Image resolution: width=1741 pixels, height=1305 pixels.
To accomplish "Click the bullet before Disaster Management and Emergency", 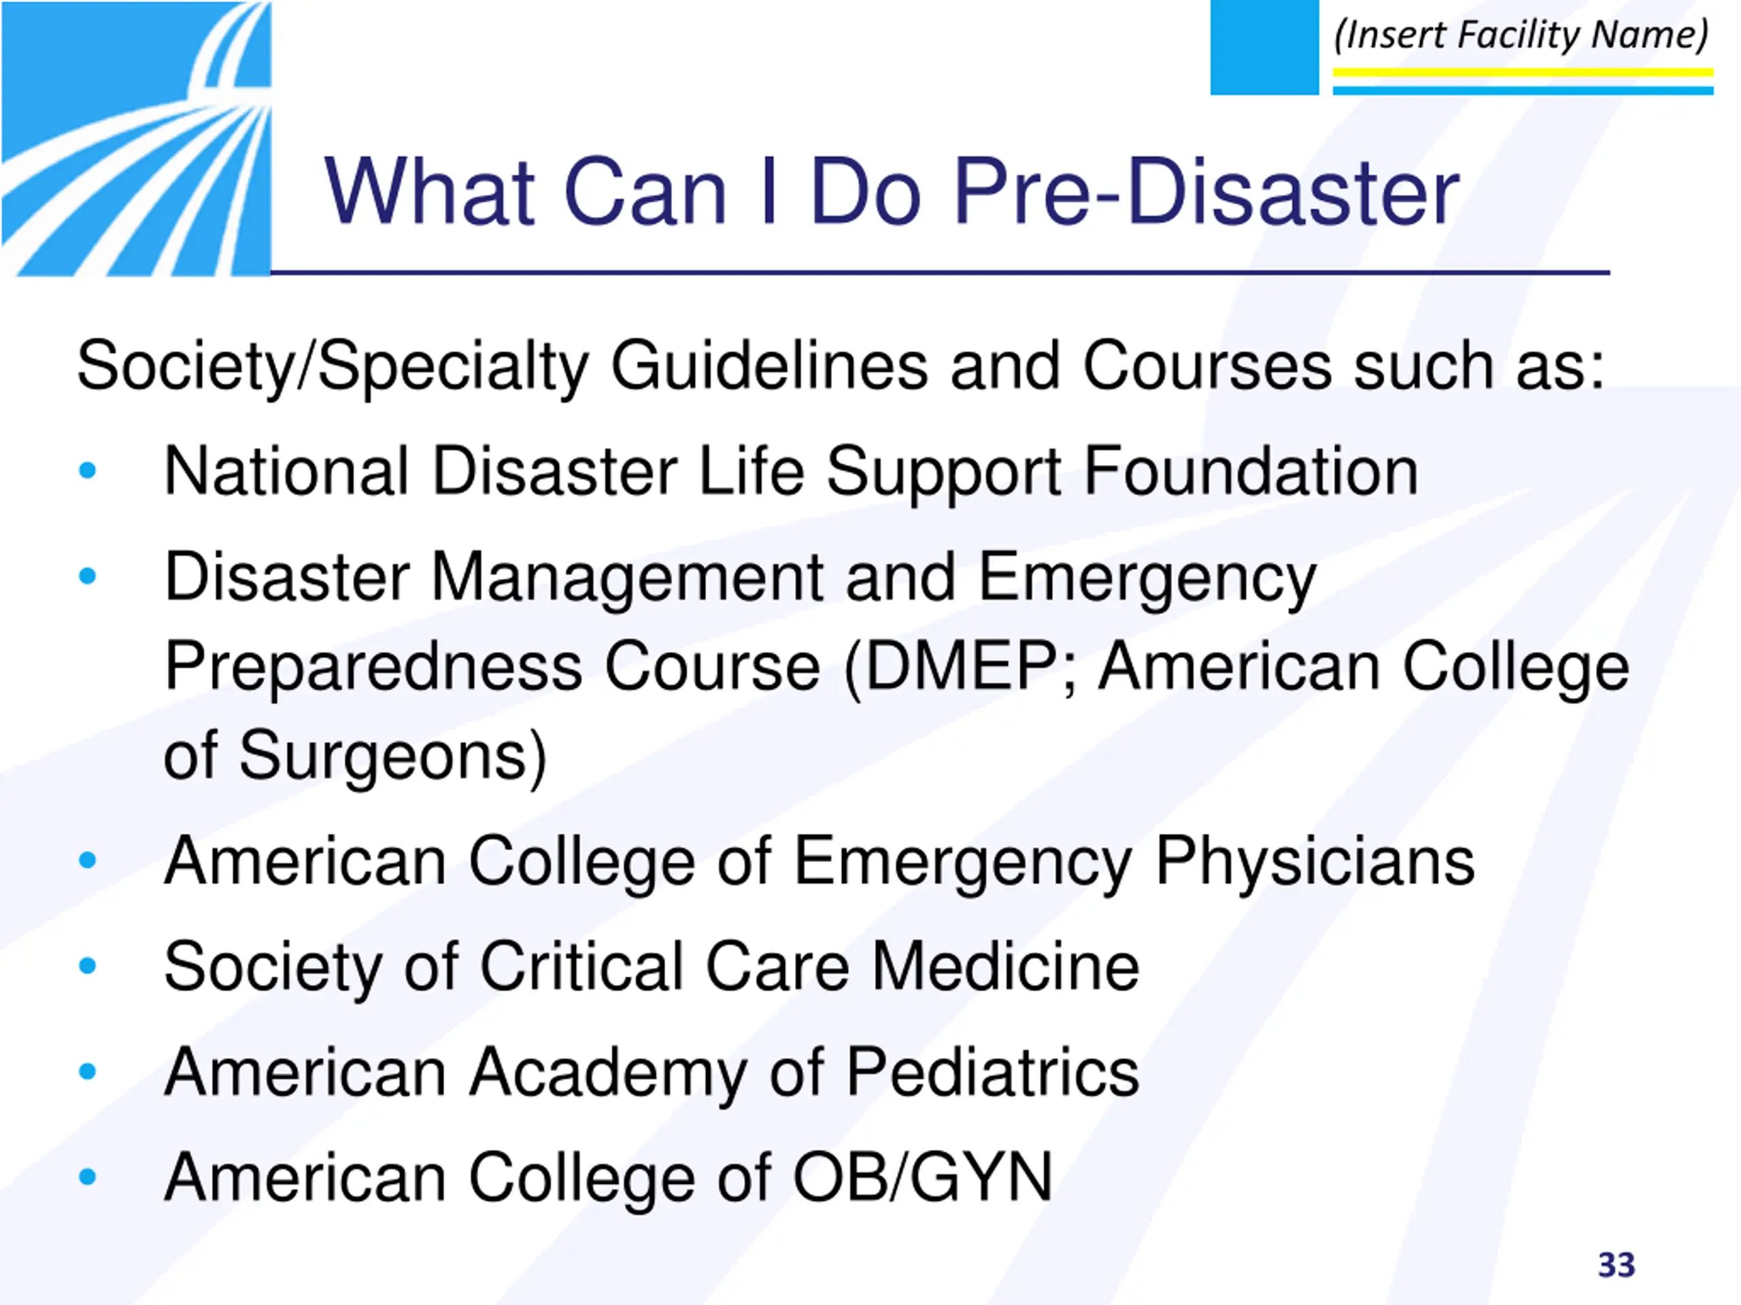I will point(87,576).
